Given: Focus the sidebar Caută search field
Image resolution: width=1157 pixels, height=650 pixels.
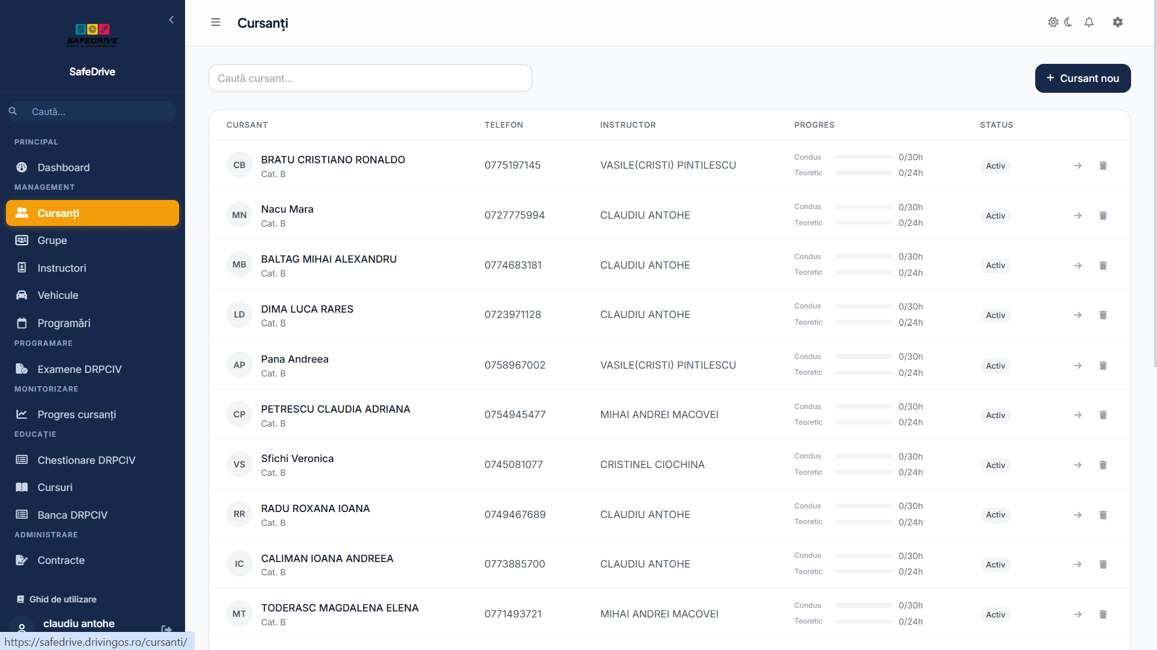Looking at the screenshot, I should [92, 111].
